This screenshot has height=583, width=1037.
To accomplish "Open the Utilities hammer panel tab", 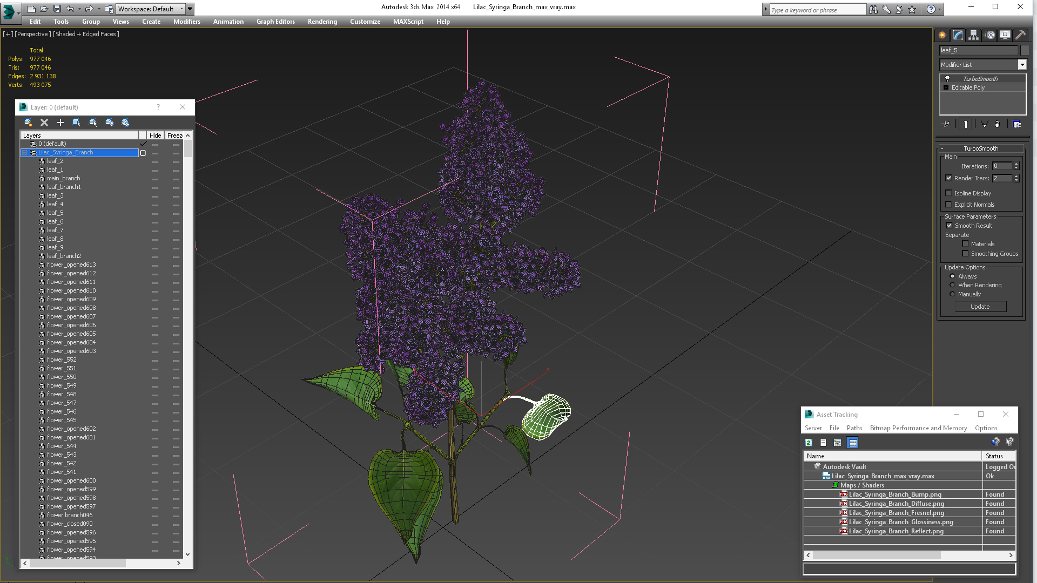I will point(1020,35).
